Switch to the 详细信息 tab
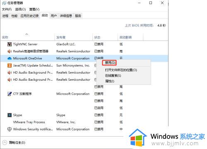The height and width of the screenshot is (149, 207). (x=66, y=16)
